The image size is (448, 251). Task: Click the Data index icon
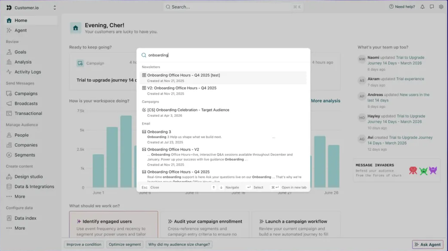coord(9,218)
